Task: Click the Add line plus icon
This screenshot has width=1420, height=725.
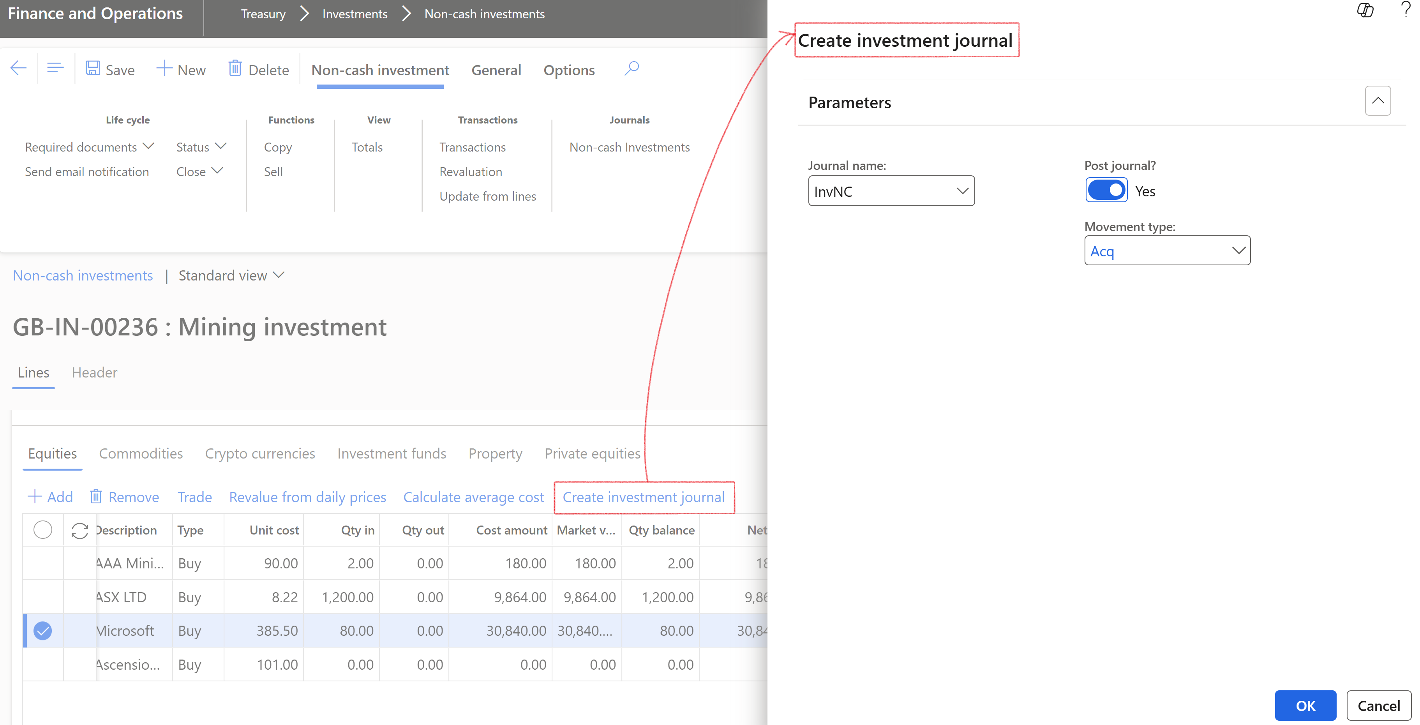Action: (35, 497)
